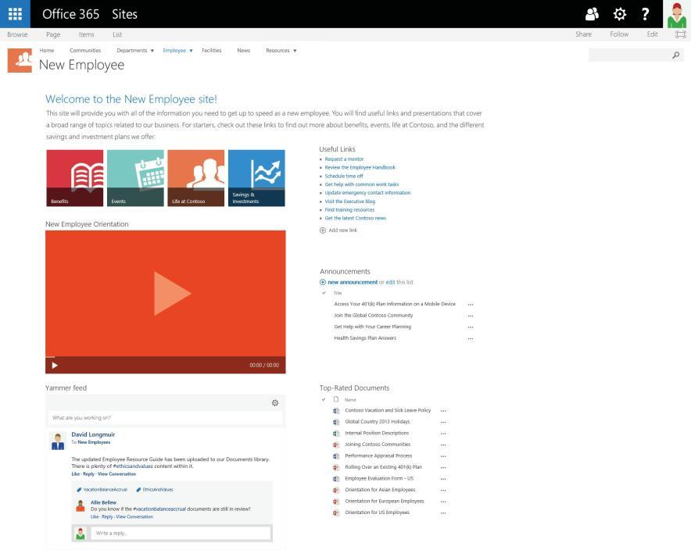Screen dimensions: 691x550
Task: Select all top-rated documents checkmark
Action: pyautogui.click(x=324, y=399)
